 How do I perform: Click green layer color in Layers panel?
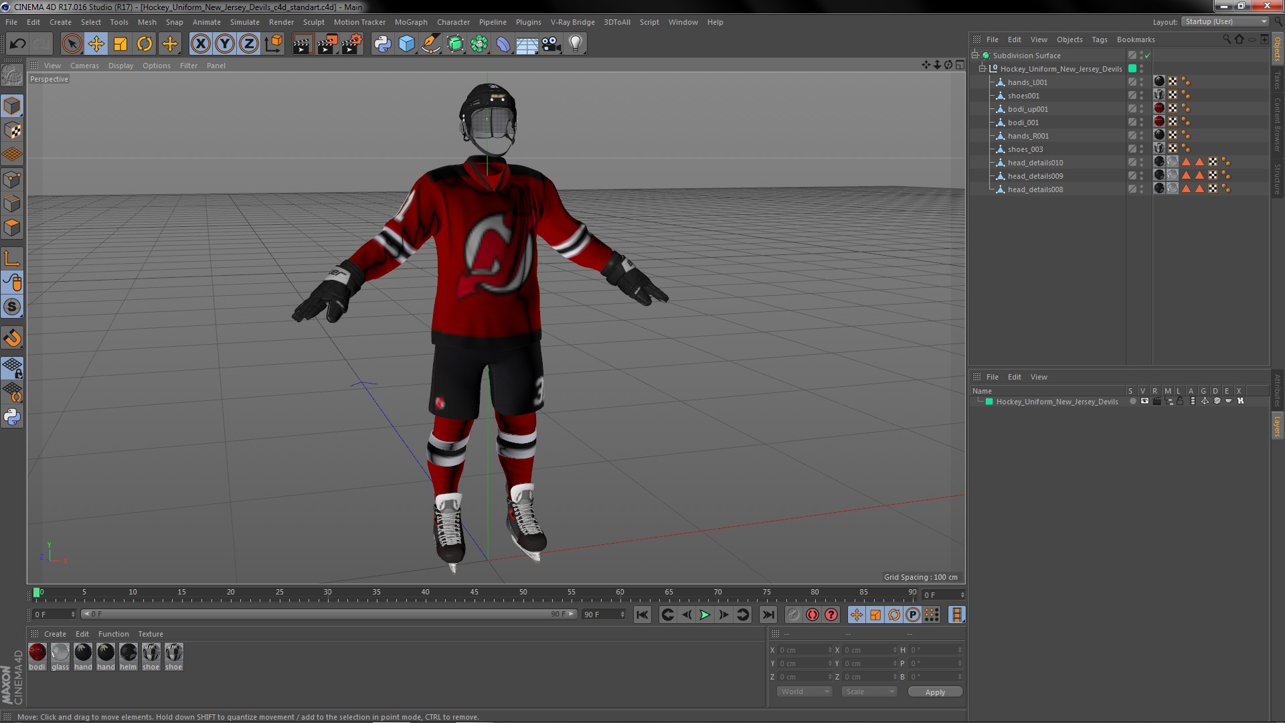(x=989, y=402)
